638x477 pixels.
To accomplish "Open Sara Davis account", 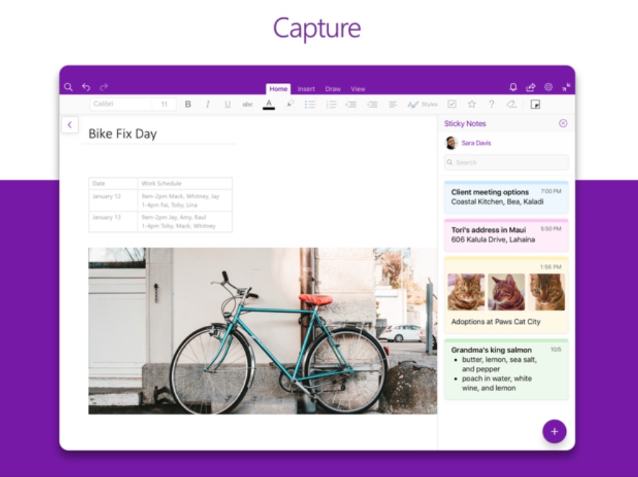I will [x=476, y=143].
